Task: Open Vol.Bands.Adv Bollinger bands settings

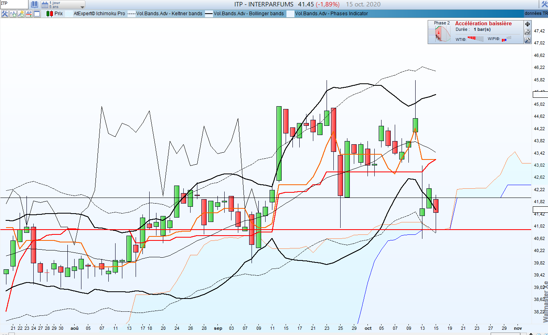Action: click(x=249, y=14)
